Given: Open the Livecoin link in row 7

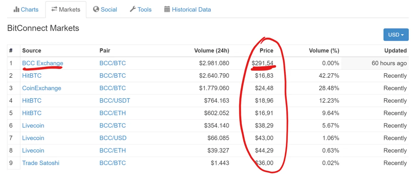Looking at the screenshot, I should click(33, 138).
